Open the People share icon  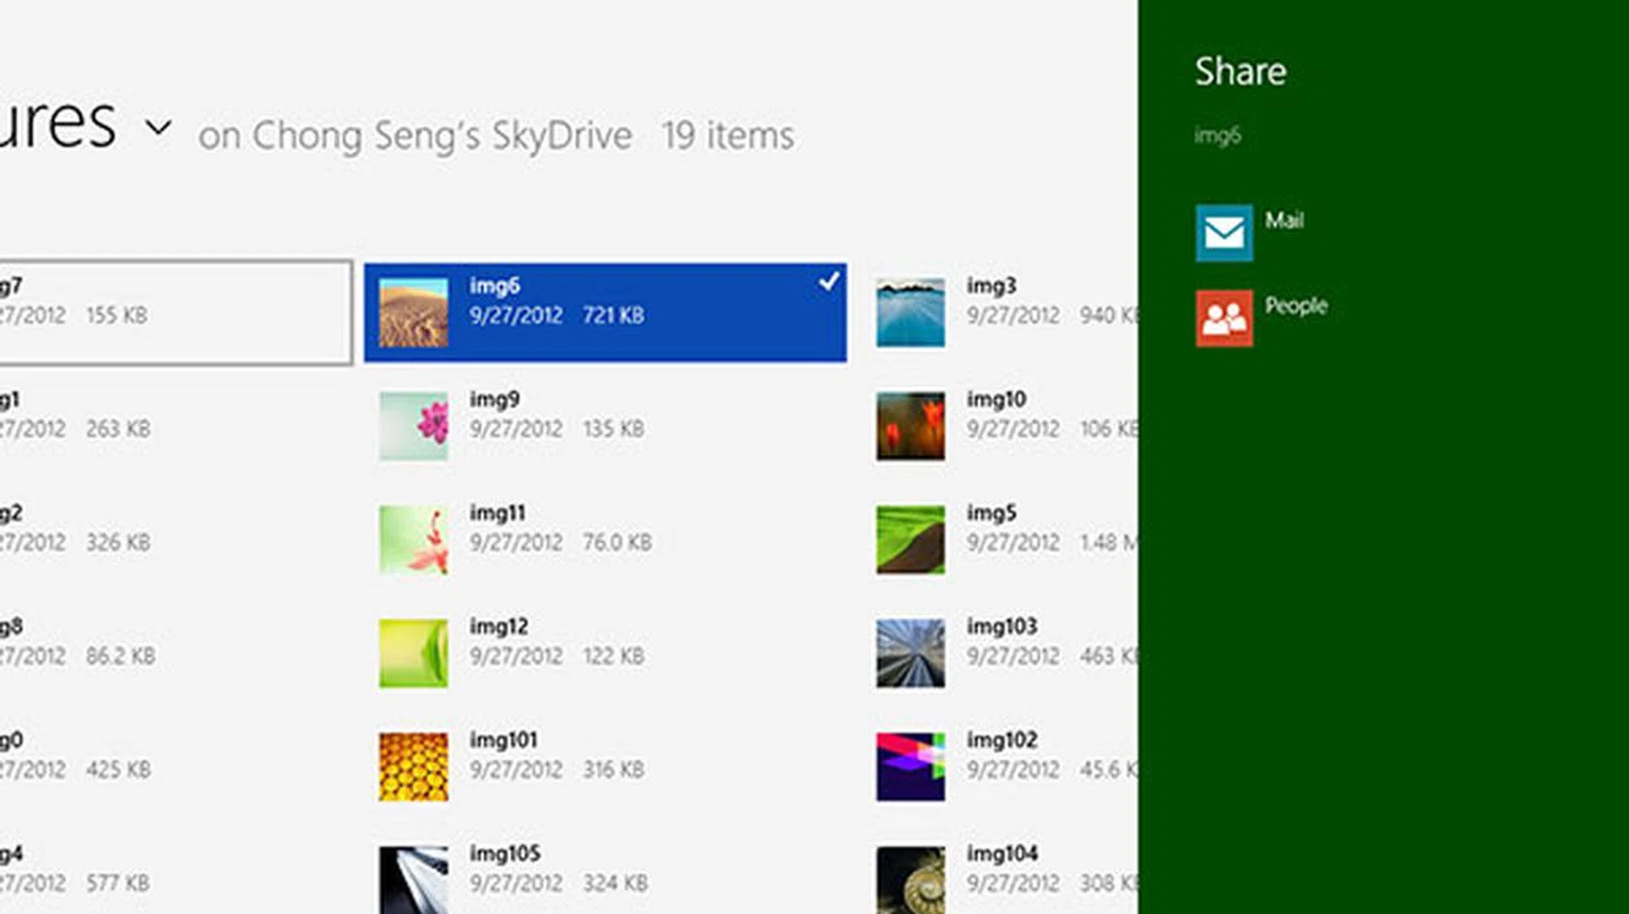(1223, 318)
